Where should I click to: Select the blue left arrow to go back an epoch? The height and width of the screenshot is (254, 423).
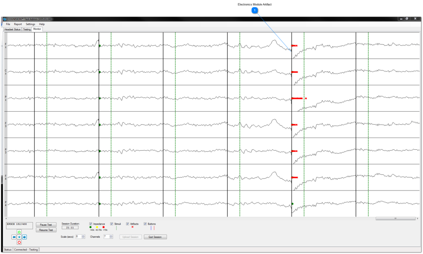14,237
